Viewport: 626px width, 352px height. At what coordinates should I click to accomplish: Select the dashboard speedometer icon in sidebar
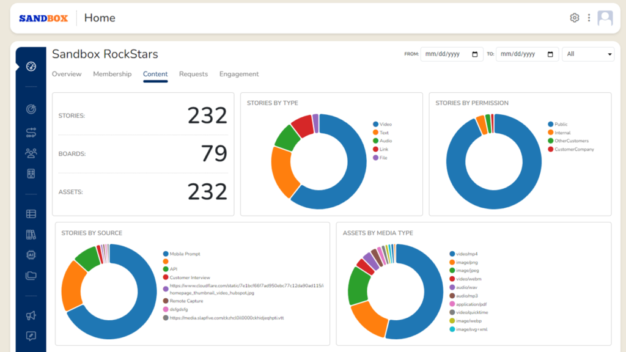31,65
